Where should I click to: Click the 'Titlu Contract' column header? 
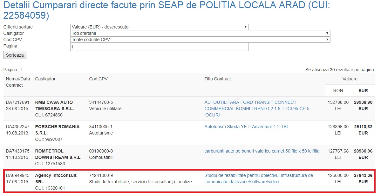click(217, 79)
